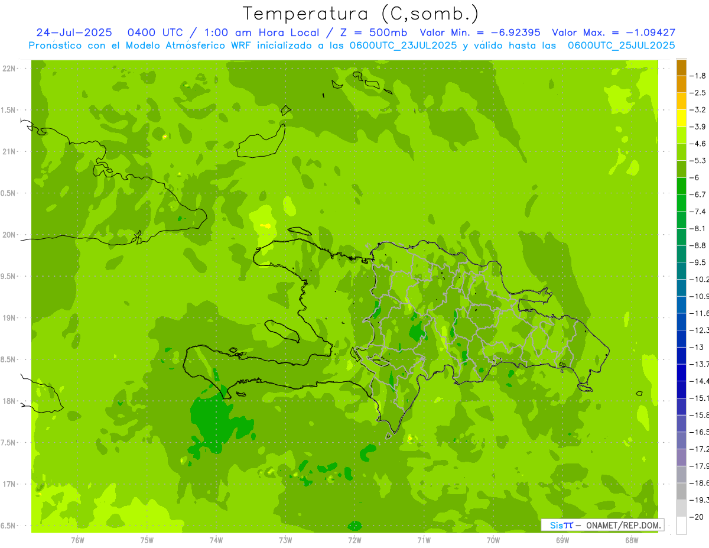The height and width of the screenshot is (548, 709).
Task: Click the '-1.8' colorbar label
Action: [698, 76]
